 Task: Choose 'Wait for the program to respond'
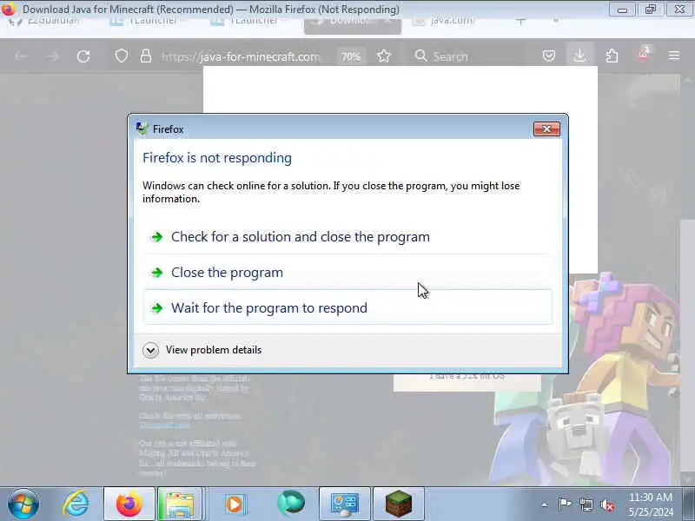pos(347,307)
